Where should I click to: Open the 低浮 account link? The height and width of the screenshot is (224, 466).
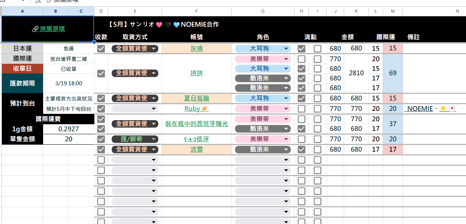197,139
